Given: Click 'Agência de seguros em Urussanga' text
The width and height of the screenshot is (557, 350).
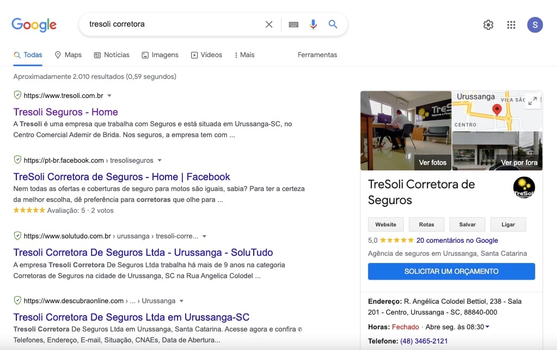Looking at the screenshot, I should (448, 254).
